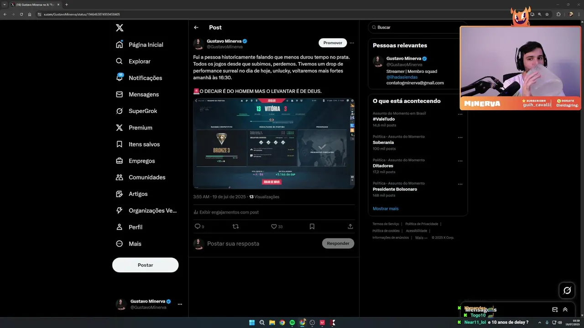Open Exibir engajamentos com post
Screen dimensions: 584x328
[226, 212]
